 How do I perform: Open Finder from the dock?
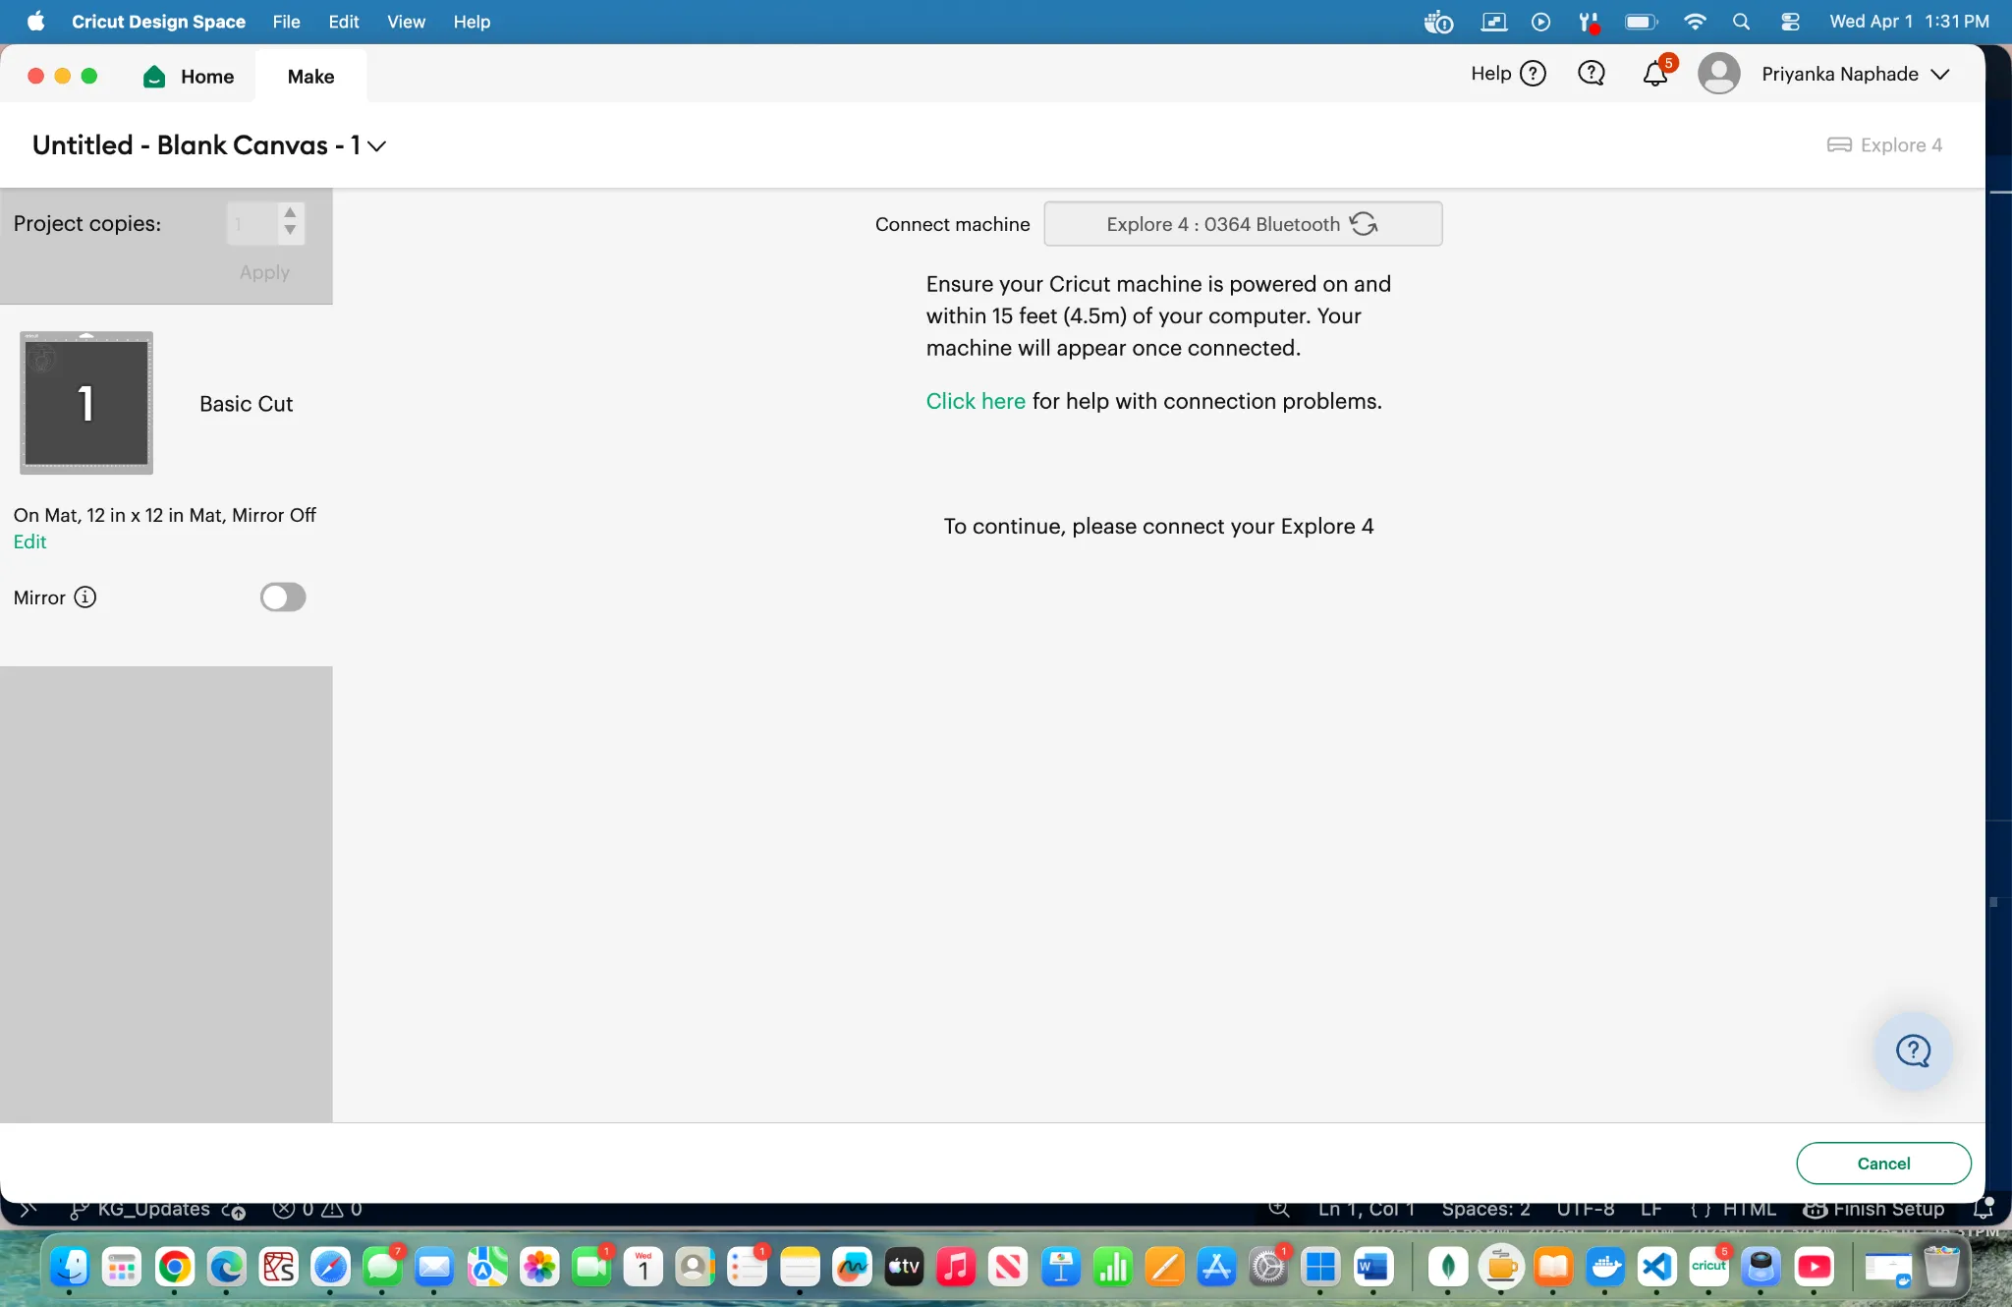(70, 1268)
